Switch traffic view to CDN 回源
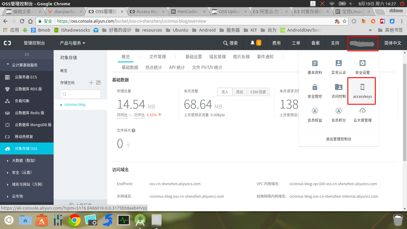 pos(258,92)
